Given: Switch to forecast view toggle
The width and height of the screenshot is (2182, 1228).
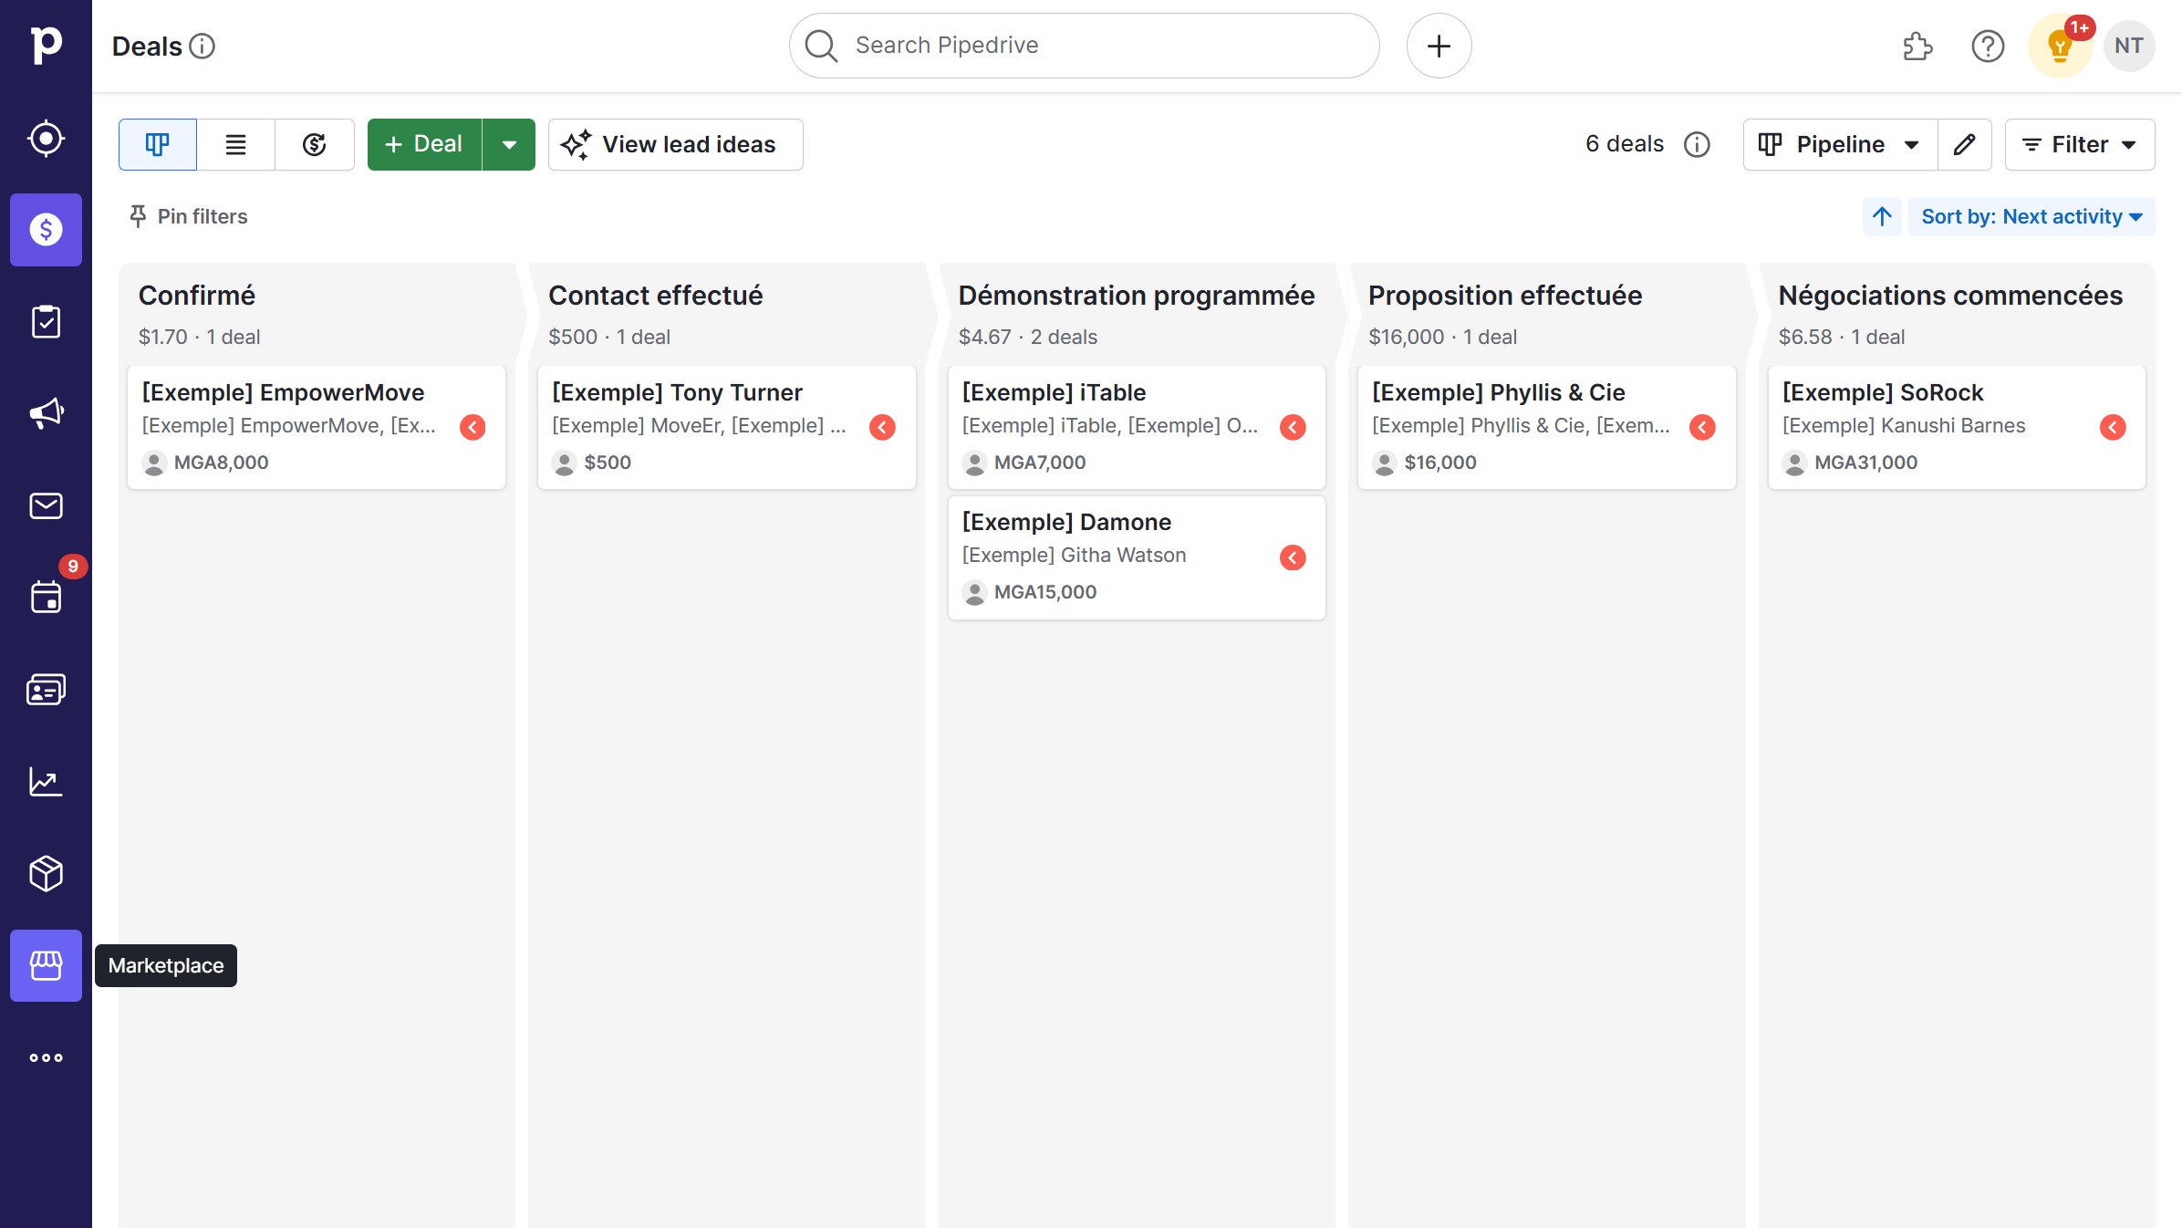Looking at the screenshot, I should 314,144.
